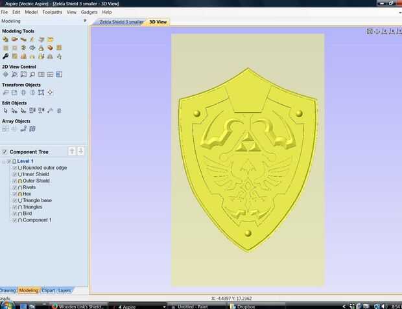Click the blue highlighted view icon in 2D View Control
The image size is (402, 309).
click(59, 74)
